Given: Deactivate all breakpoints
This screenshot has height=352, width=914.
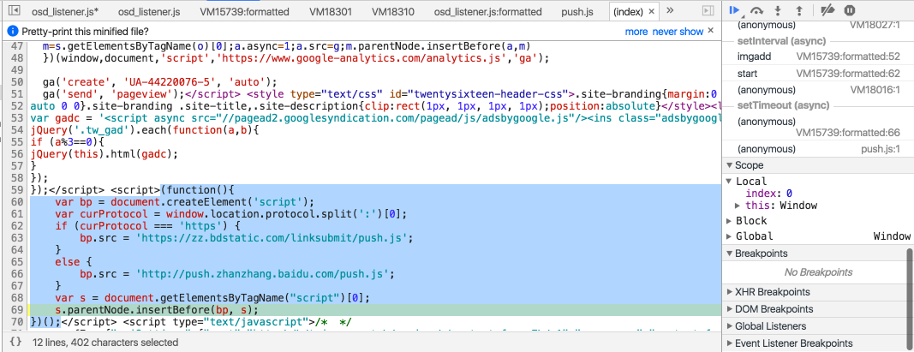Looking at the screenshot, I should (x=827, y=10).
